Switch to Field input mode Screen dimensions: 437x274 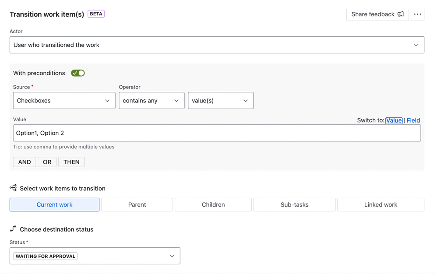click(x=413, y=120)
